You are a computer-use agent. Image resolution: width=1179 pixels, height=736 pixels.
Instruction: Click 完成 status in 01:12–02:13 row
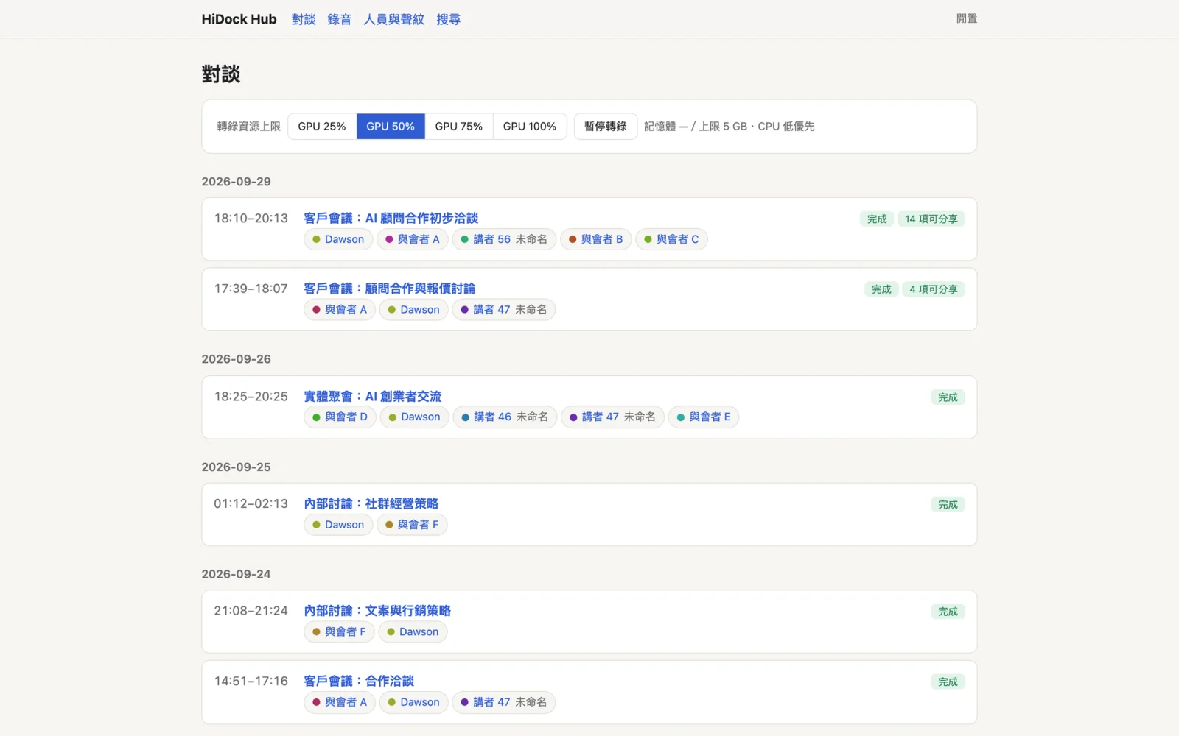tap(948, 504)
